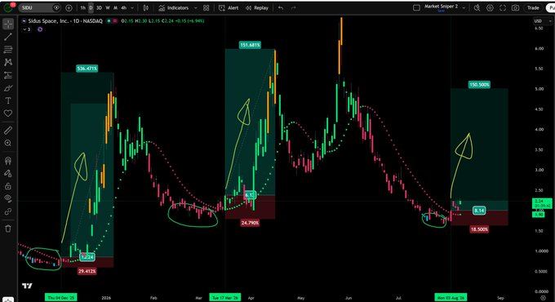Open the user profile menu avatar
This screenshot has height=302, width=555.
(x=8, y=7)
